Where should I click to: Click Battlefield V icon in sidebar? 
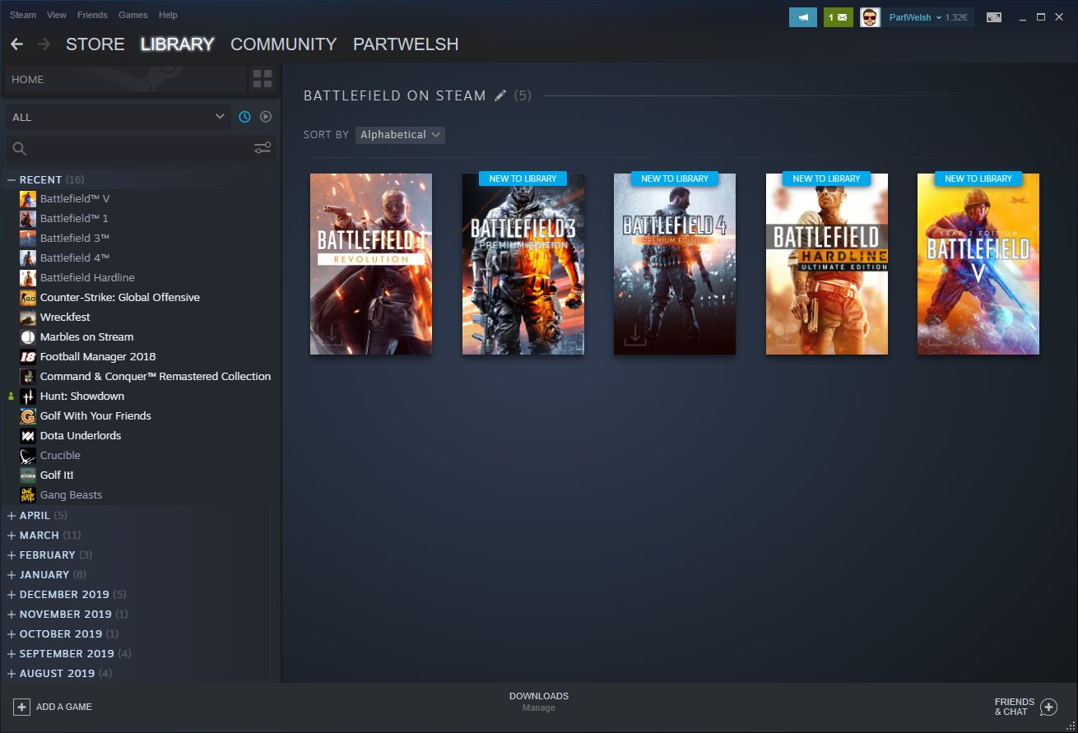[x=28, y=198]
